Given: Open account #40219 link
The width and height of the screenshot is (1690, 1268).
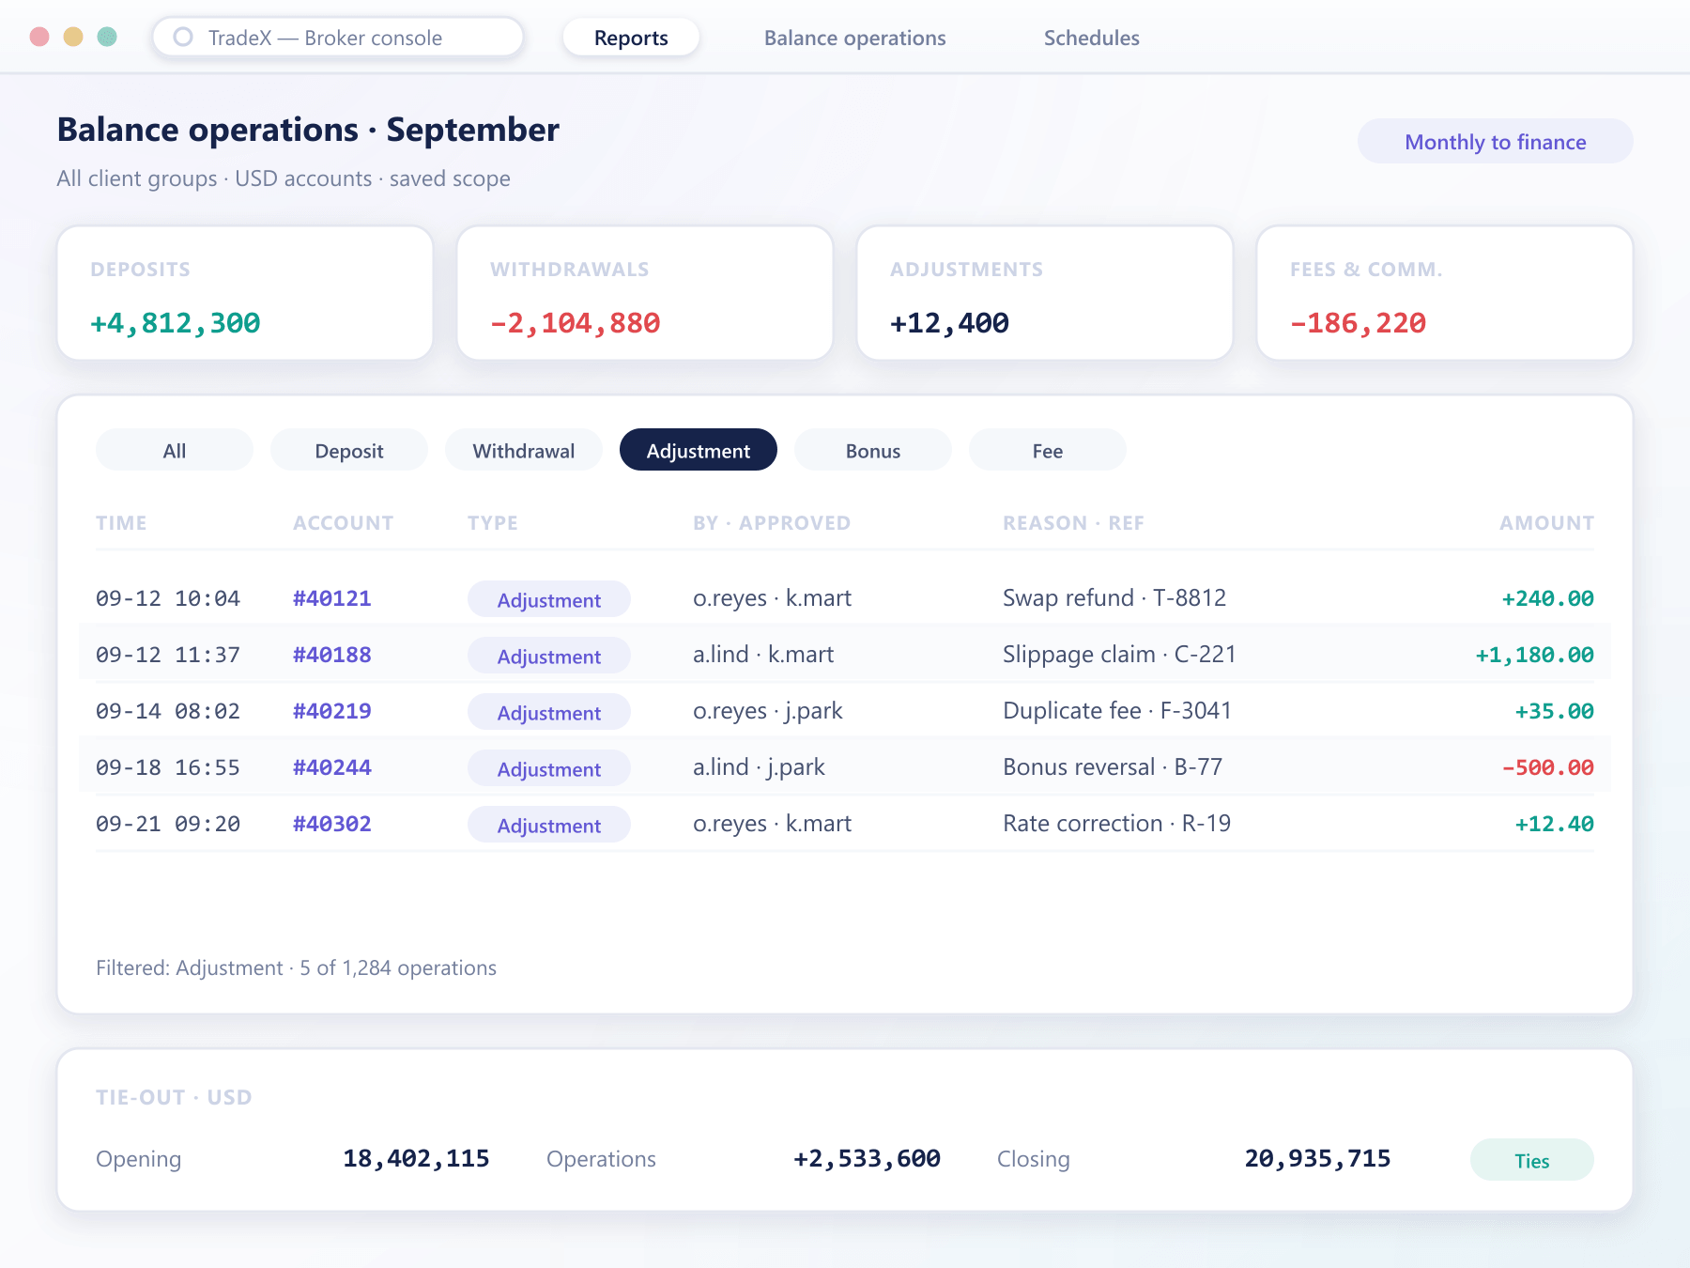Looking at the screenshot, I should pos(332,711).
